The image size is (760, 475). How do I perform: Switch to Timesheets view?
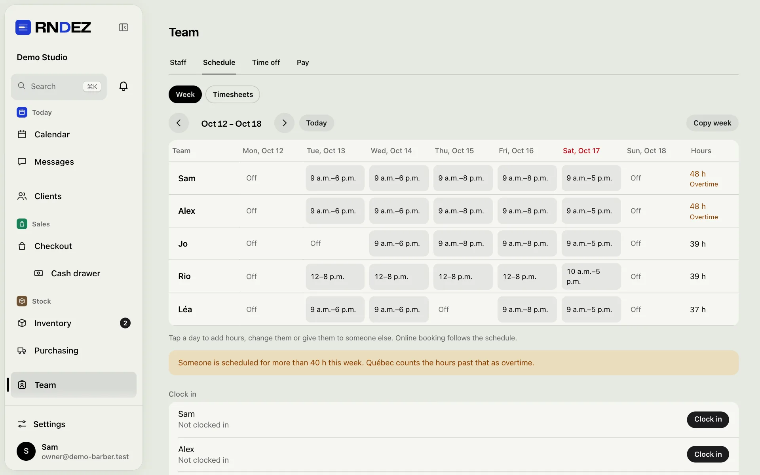click(x=233, y=95)
